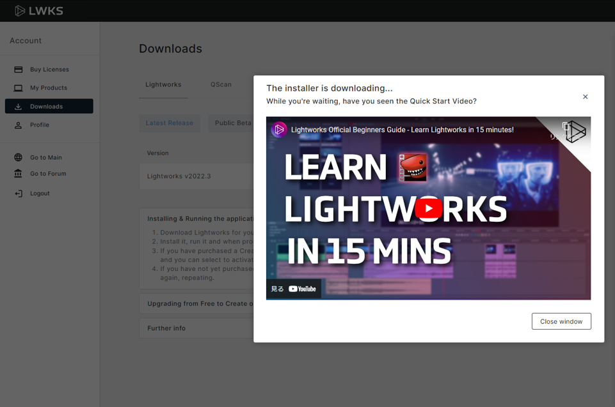Click the Close window button

pyautogui.click(x=561, y=321)
